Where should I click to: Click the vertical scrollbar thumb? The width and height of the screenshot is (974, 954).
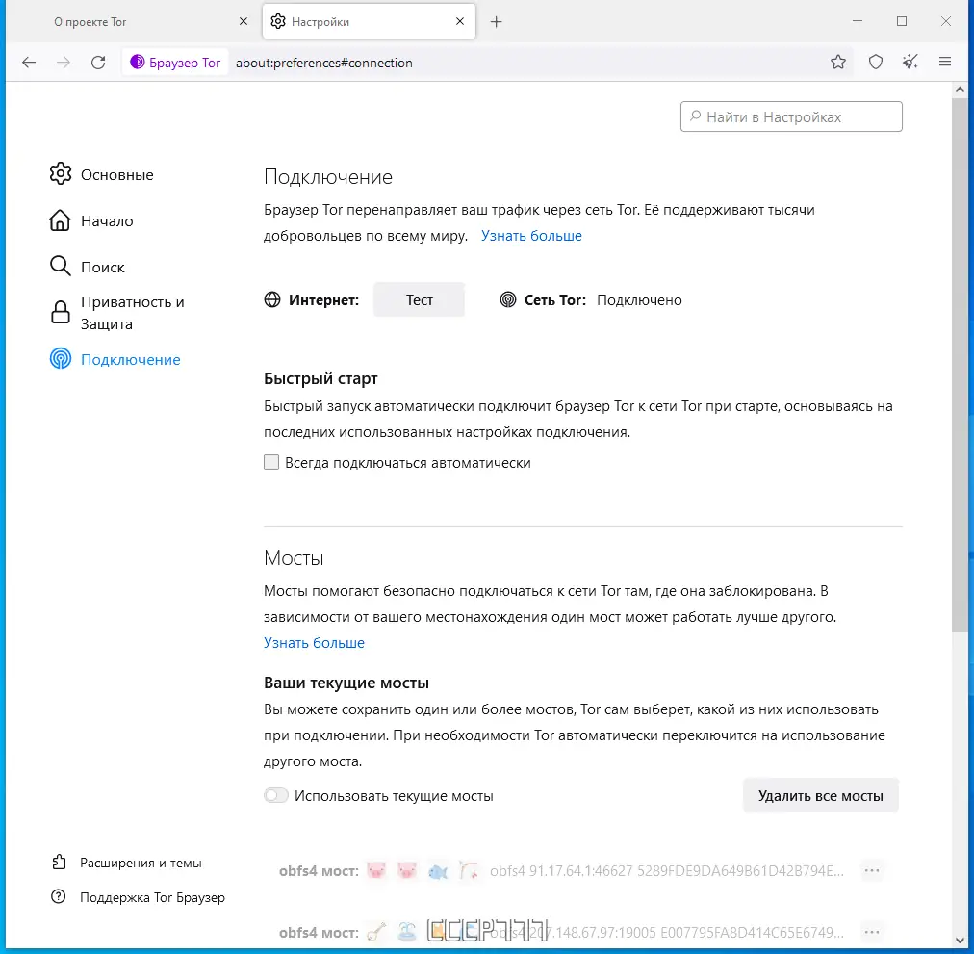(x=960, y=364)
